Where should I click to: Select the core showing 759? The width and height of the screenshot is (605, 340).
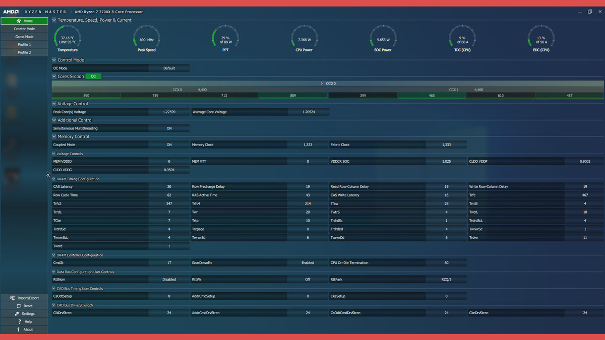[155, 95]
